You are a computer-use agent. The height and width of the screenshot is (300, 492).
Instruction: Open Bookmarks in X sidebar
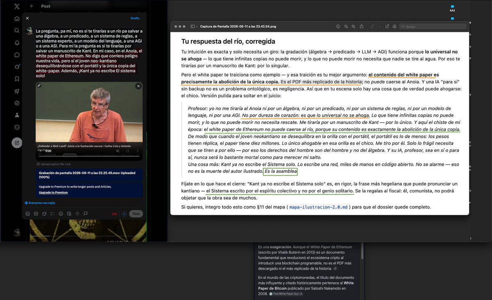click(17, 79)
